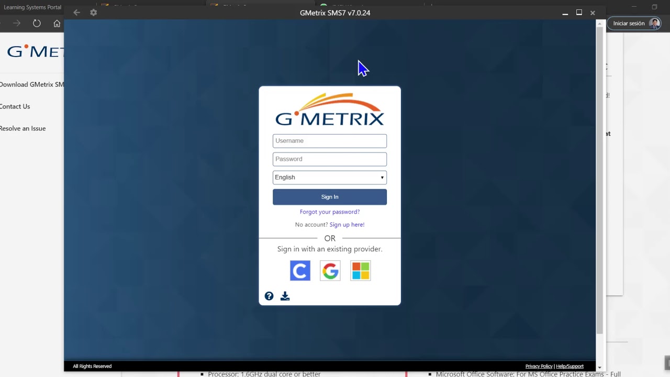Close the GMetrix SMS7 window
Image resolution: width=670 pixels, height=377 pixels.
[593, 13]
